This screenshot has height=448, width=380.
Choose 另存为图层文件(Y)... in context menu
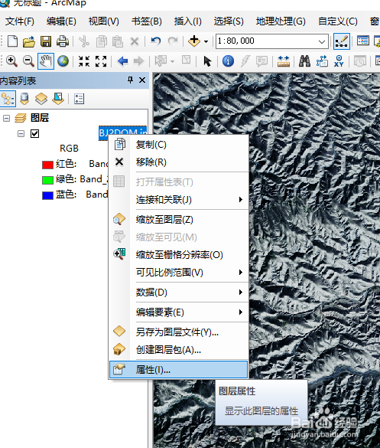click(178, 332)
